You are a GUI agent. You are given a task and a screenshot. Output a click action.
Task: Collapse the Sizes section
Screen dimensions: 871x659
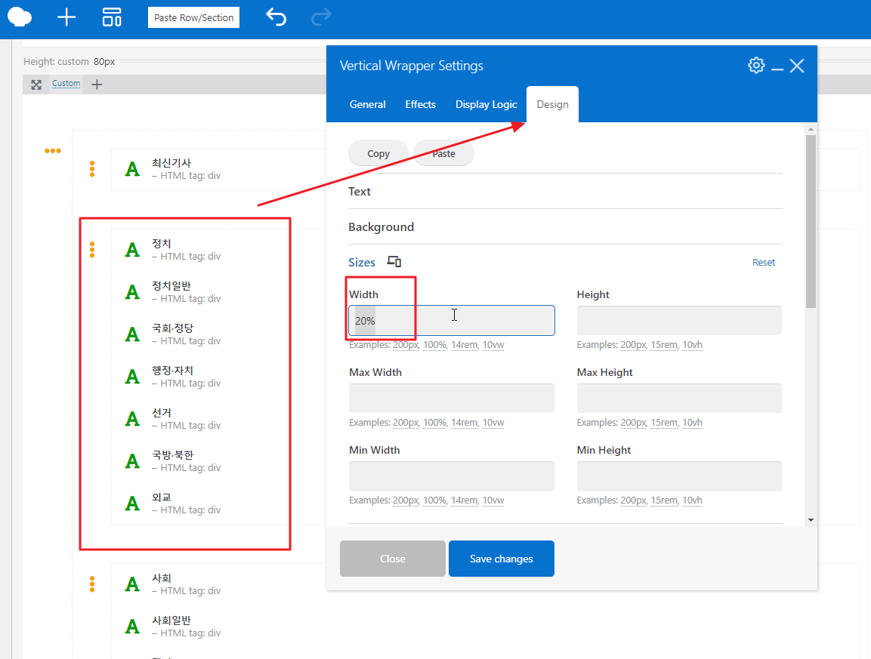tap(362, 262)
